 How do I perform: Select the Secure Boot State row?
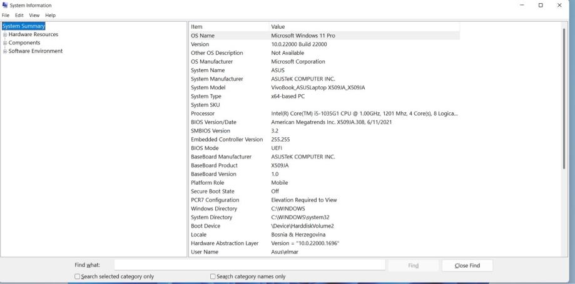[324, 192]
